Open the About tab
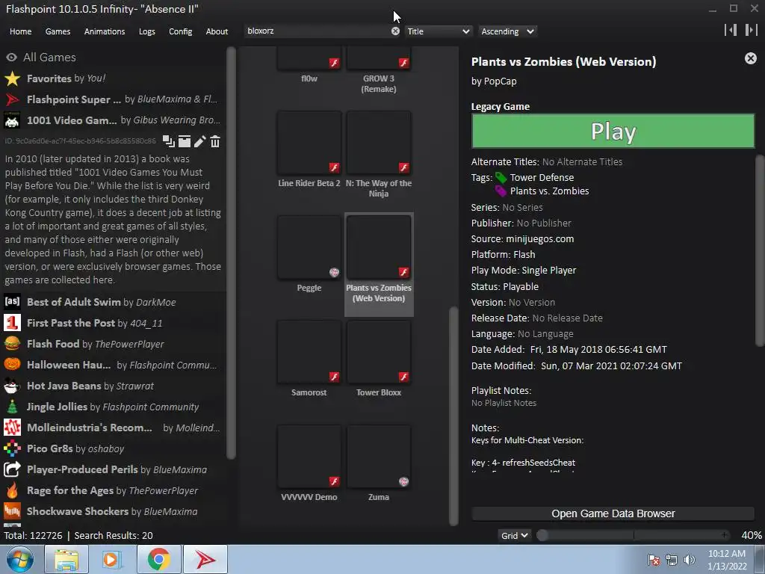 tap(217, 31)
